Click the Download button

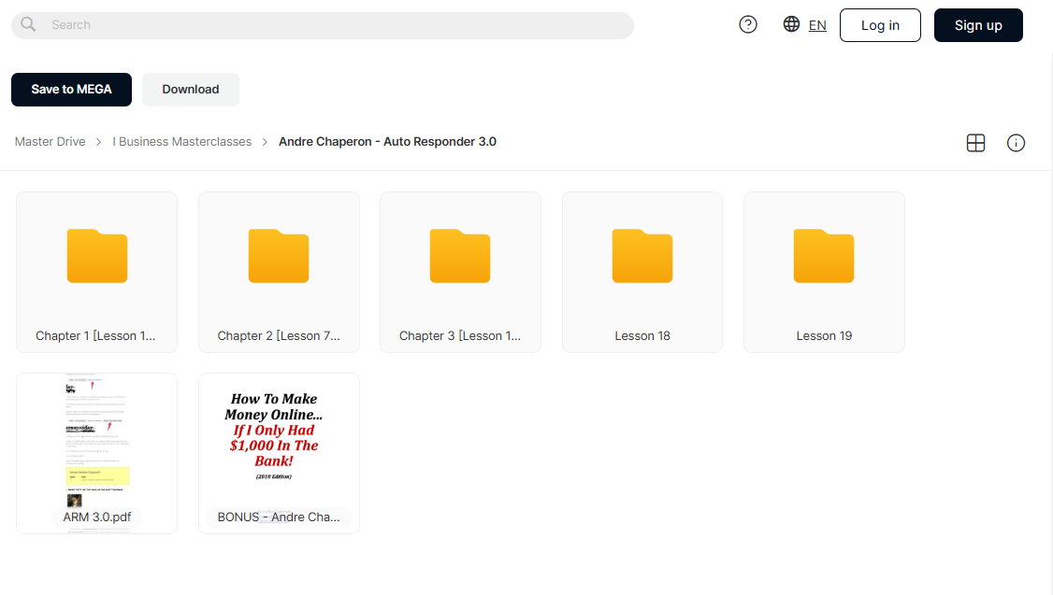click(x=191, y=90)
